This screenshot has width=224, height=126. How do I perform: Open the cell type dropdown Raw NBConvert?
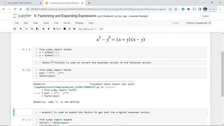pos(87,29)
